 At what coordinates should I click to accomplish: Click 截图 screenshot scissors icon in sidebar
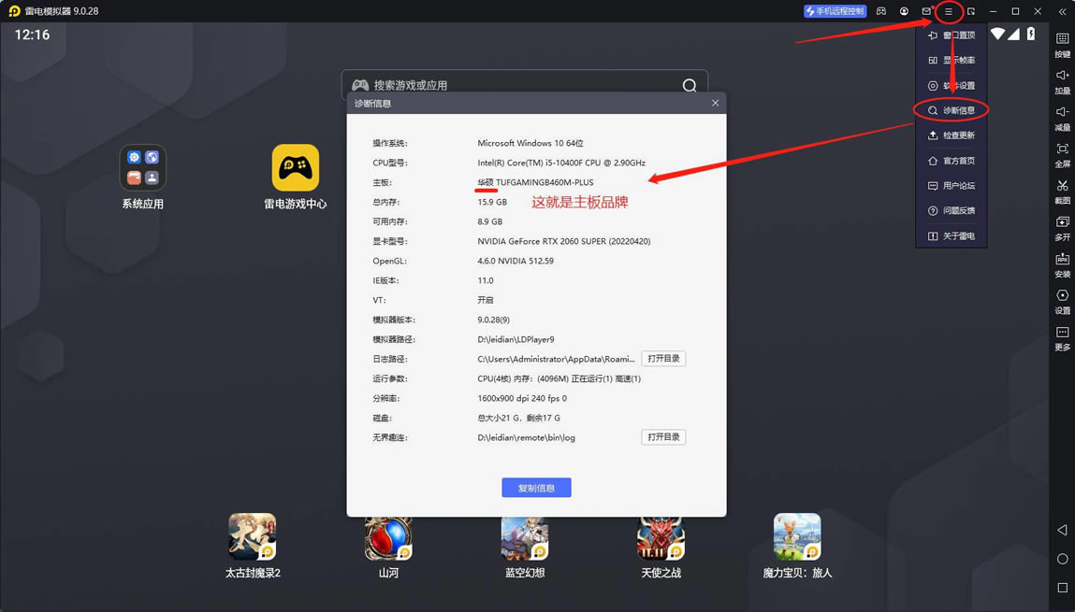(1062, 192)
